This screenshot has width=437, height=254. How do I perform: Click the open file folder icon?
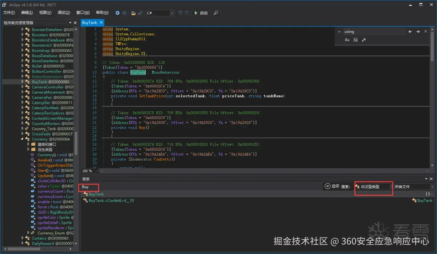click(x=133, y=13)
